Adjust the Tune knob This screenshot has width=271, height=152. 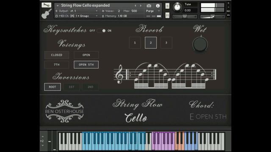pos(177,7)
